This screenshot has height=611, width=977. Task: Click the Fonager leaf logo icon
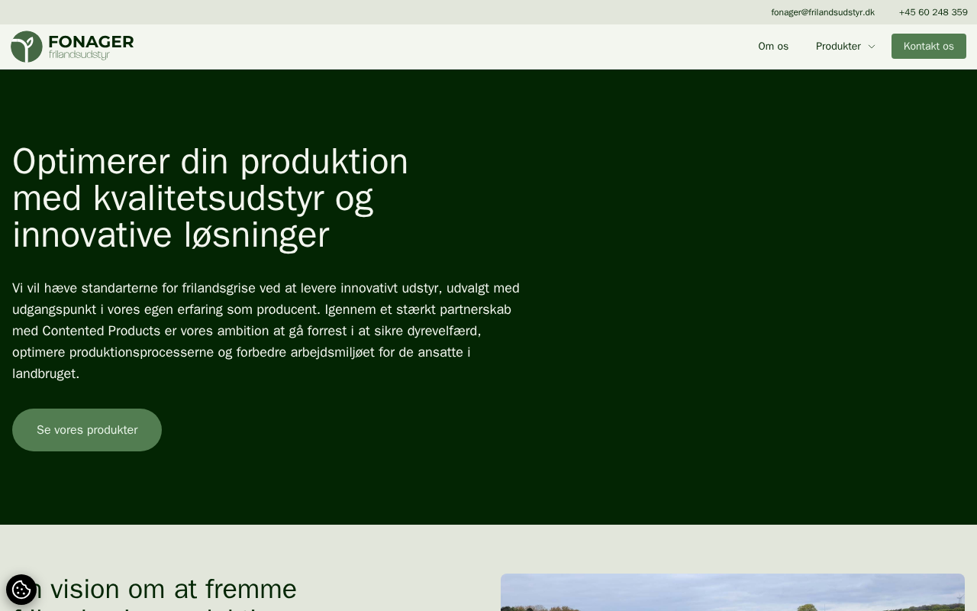pos(27,47)
